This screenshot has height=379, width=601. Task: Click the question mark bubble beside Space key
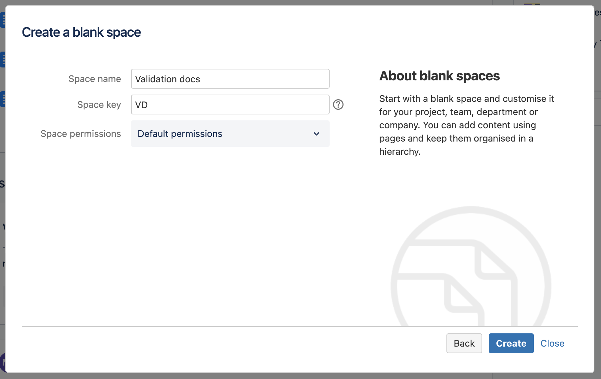pos(338,105)
